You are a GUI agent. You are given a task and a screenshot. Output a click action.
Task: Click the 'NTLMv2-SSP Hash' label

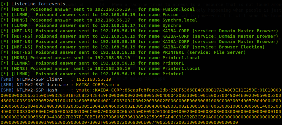[x=37, y=90]
